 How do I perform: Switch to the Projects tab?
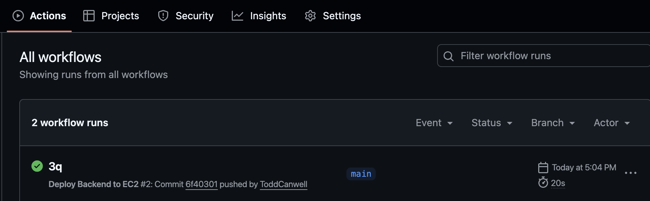(x=111, y=16)
